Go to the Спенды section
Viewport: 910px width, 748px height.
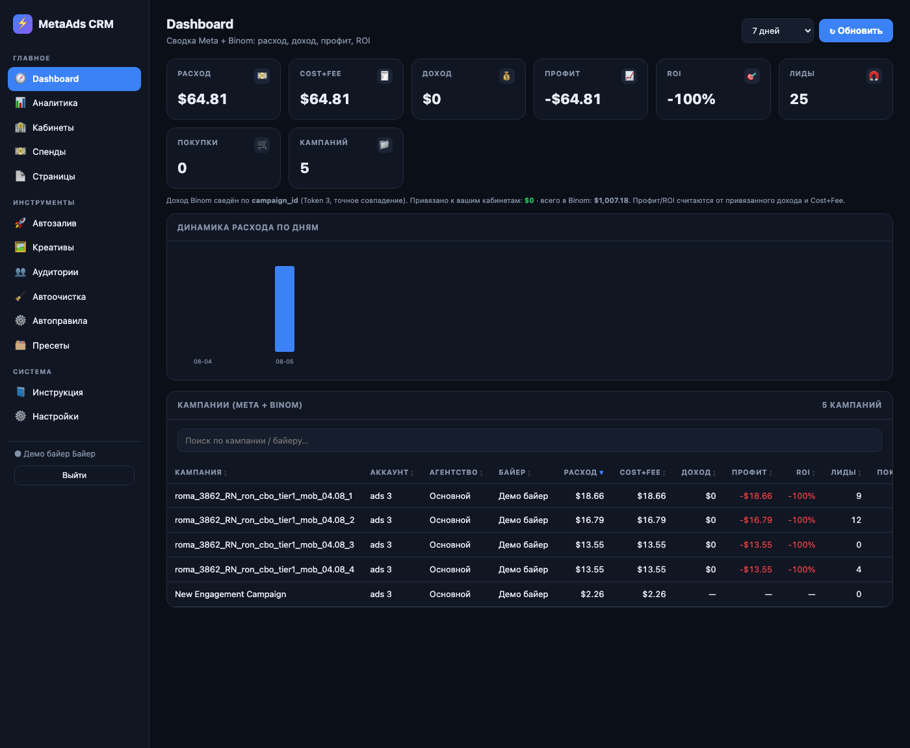click(x=74, y=152)
